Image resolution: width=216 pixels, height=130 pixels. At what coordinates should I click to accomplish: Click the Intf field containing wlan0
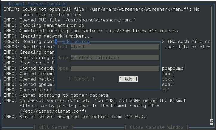tap(115, 47)
